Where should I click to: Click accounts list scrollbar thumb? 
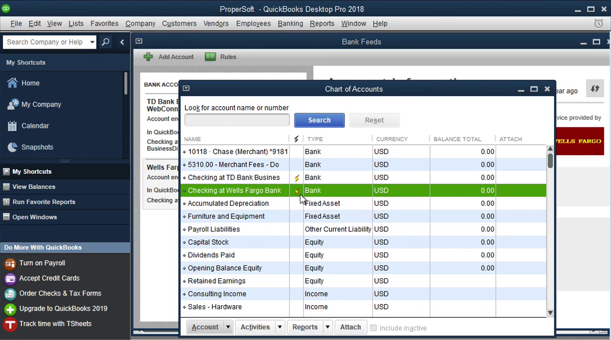coord(550,160)
